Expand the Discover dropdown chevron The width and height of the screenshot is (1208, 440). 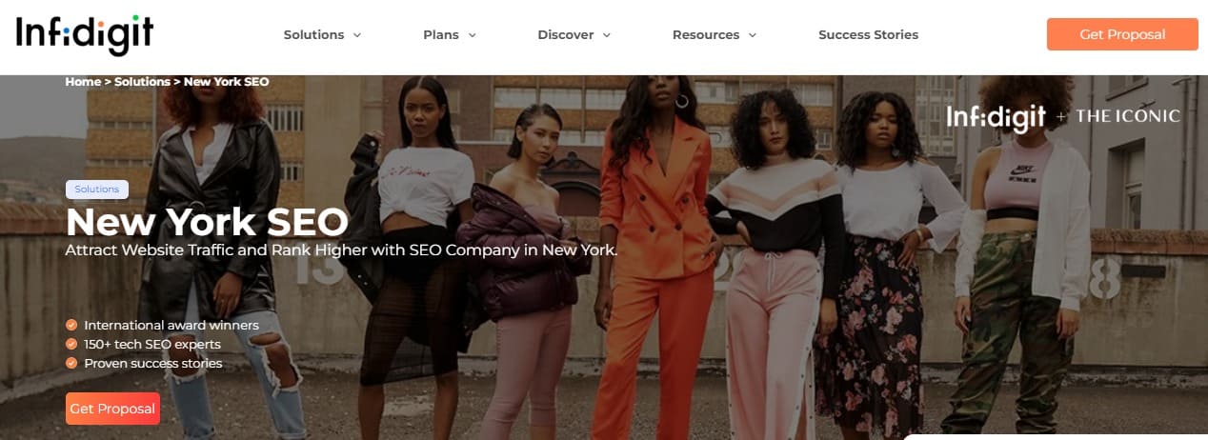pos(607,35)
